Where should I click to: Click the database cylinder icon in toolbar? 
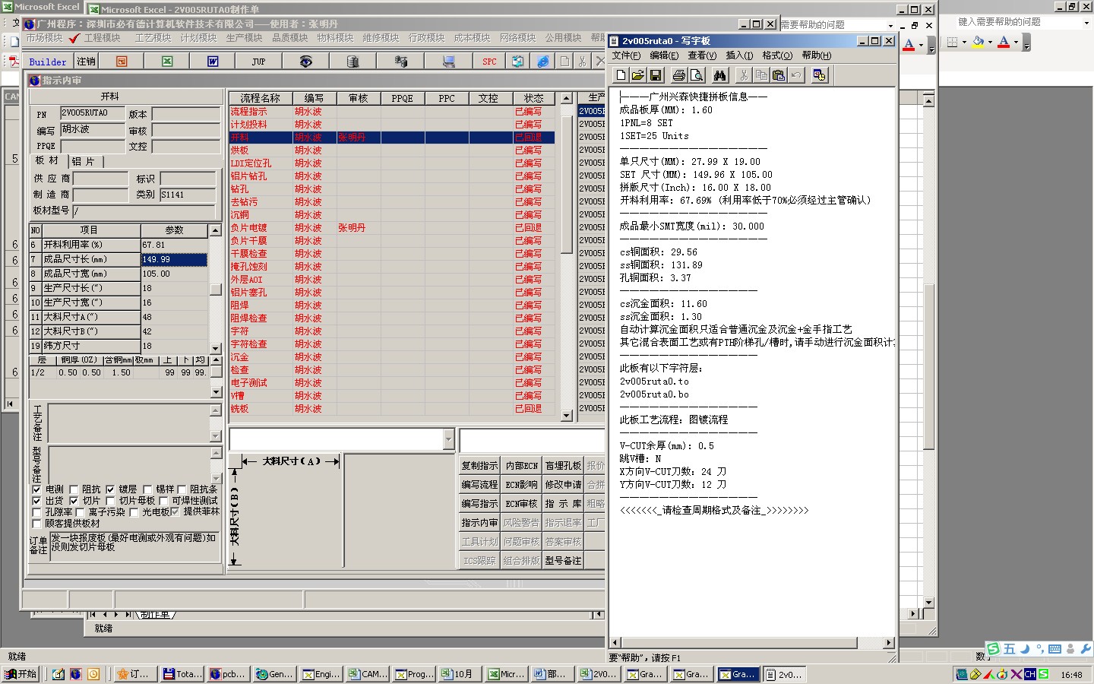(x=353, y=62)
